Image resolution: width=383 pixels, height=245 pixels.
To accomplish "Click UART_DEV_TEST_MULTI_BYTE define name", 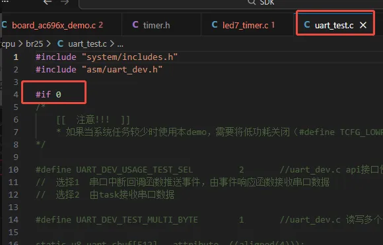I will coord(137,220).
